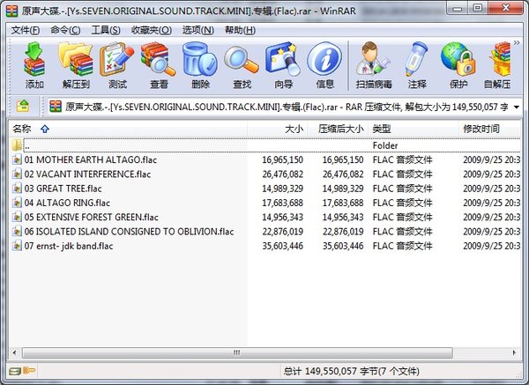Open the Commands (命令) menu
The width and height of the screenshot is (529, 385).
65,30
